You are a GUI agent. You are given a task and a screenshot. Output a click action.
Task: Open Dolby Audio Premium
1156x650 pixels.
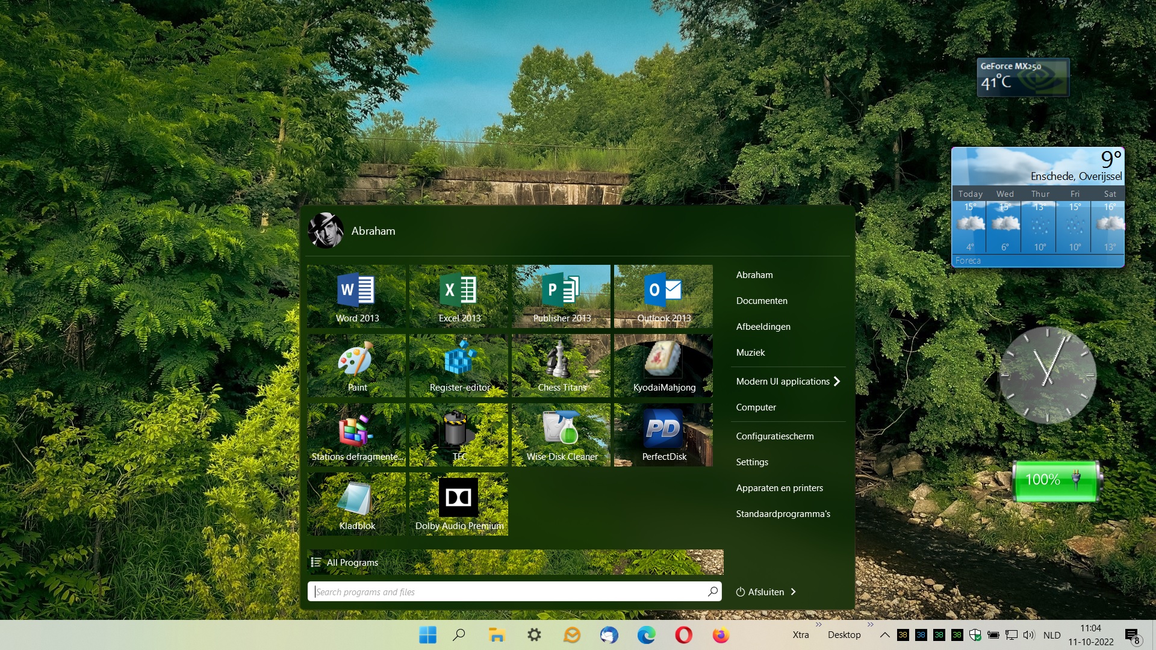pos(459,504)
